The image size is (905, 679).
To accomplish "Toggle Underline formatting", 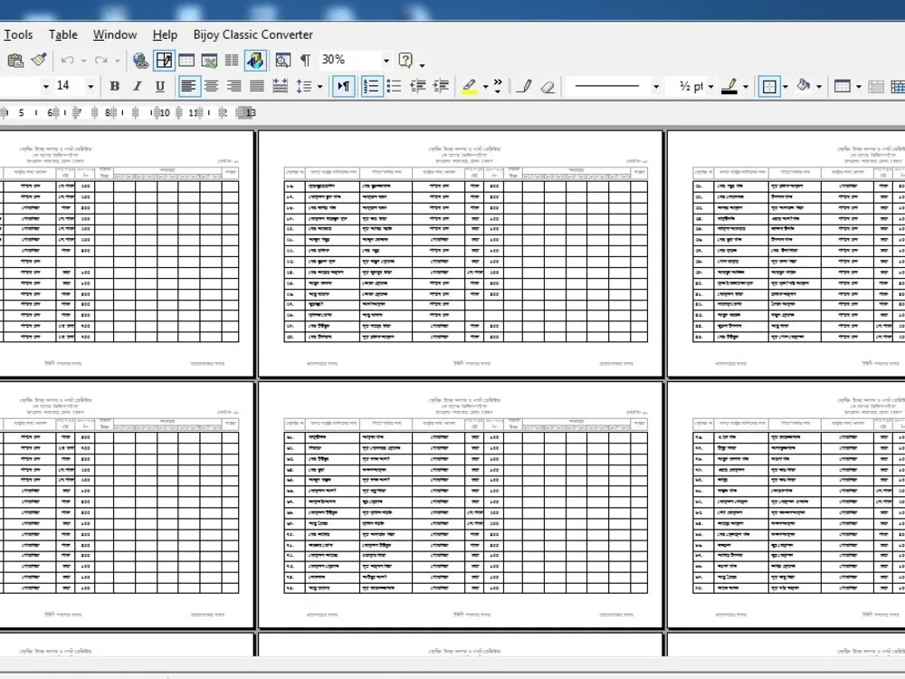I will [x=160, y=87].
